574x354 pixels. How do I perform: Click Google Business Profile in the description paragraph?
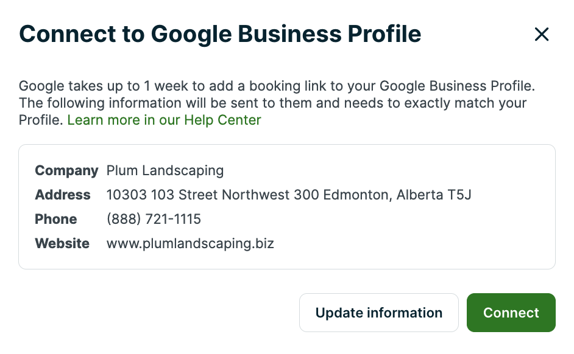pos(457,86)
